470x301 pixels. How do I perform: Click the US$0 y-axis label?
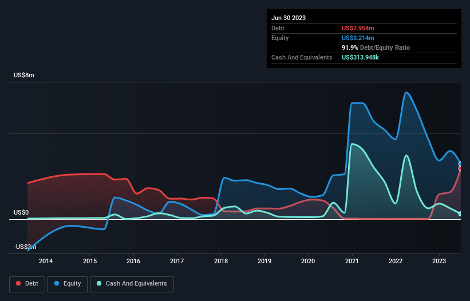pyautogui.click(x=21, y=213)
